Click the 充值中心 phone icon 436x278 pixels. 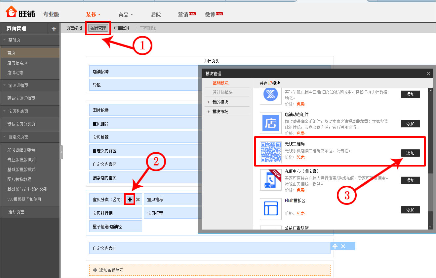click(270, 180)
